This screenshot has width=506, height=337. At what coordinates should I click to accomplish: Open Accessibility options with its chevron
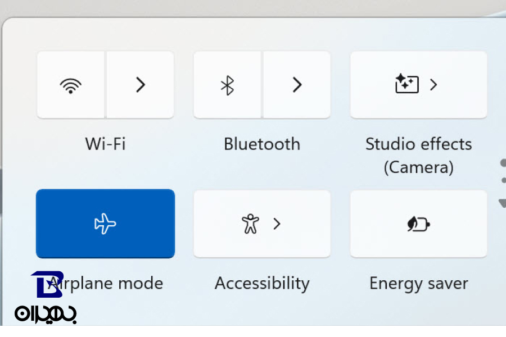(277, 224)
